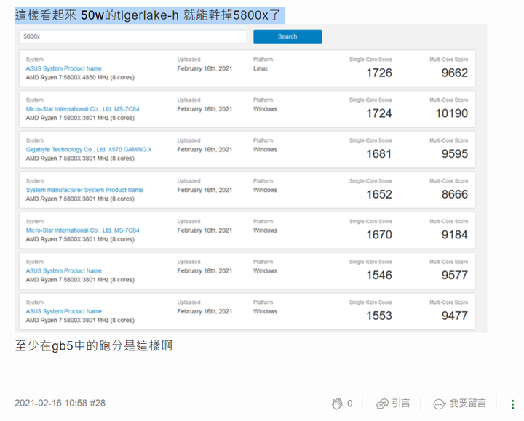Open ASUS System Product Name link scoring 9477
Screen dimensions: 524x421
click(x=64, y=311)
